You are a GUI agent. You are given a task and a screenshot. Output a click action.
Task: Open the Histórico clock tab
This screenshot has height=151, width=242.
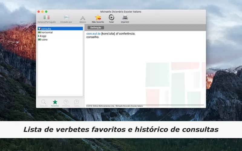click(x=66, y=102)
